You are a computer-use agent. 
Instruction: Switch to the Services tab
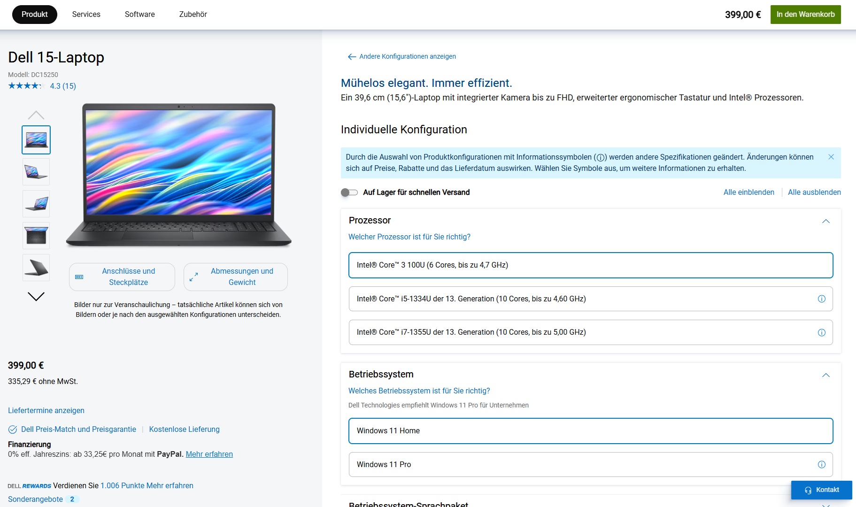pyautogui.click(x=86, y=15)
